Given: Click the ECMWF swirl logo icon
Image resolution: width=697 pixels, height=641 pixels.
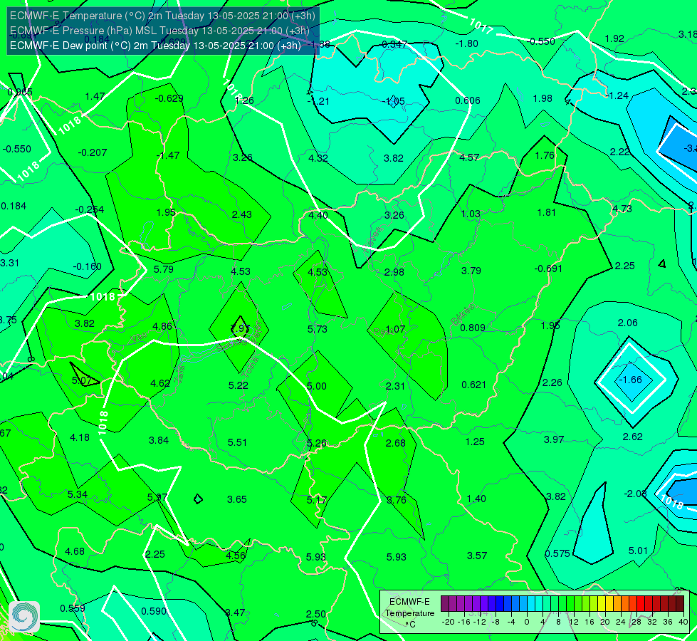Looking at the screenshot, I should point(24,617).
